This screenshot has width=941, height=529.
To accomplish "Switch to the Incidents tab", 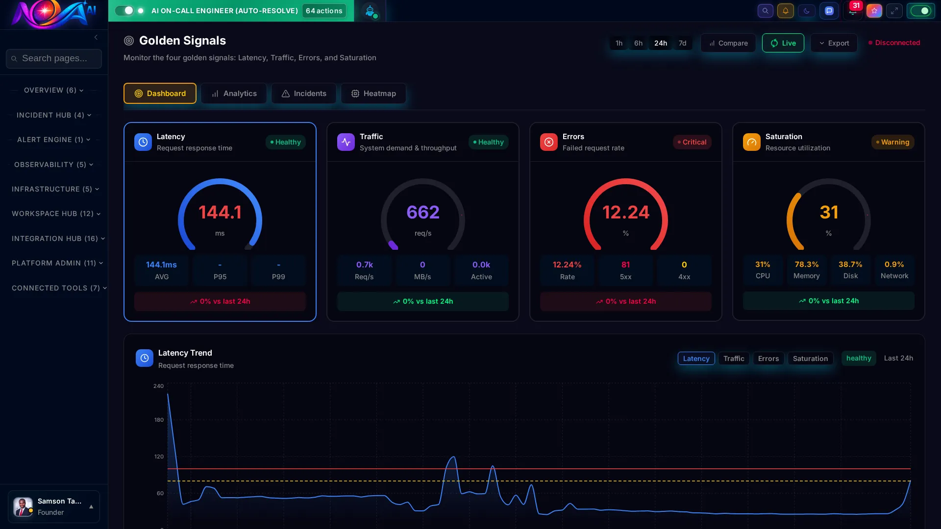I will click(303, 94).
